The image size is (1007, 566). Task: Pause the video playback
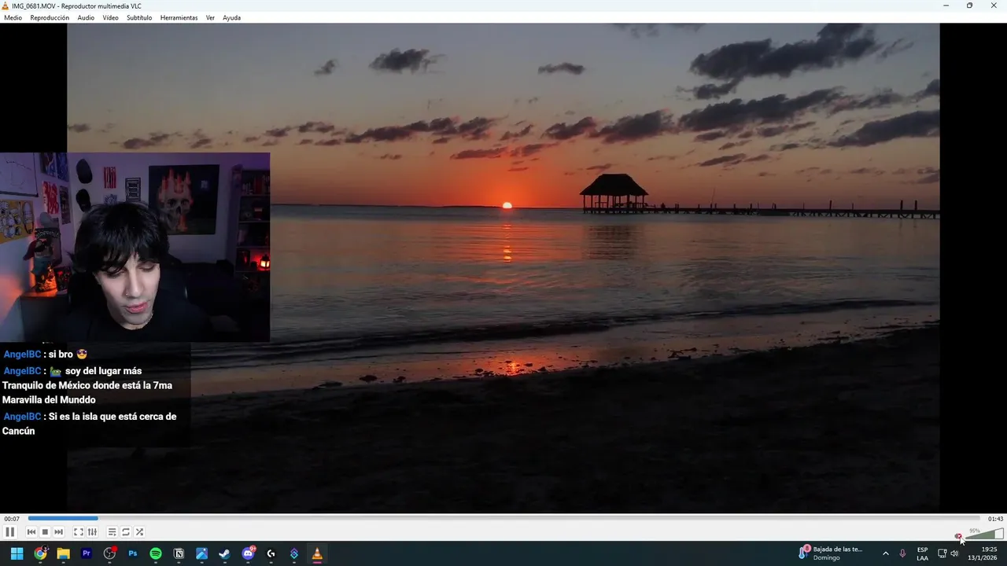pyautogui.click(x=10, y=532)
